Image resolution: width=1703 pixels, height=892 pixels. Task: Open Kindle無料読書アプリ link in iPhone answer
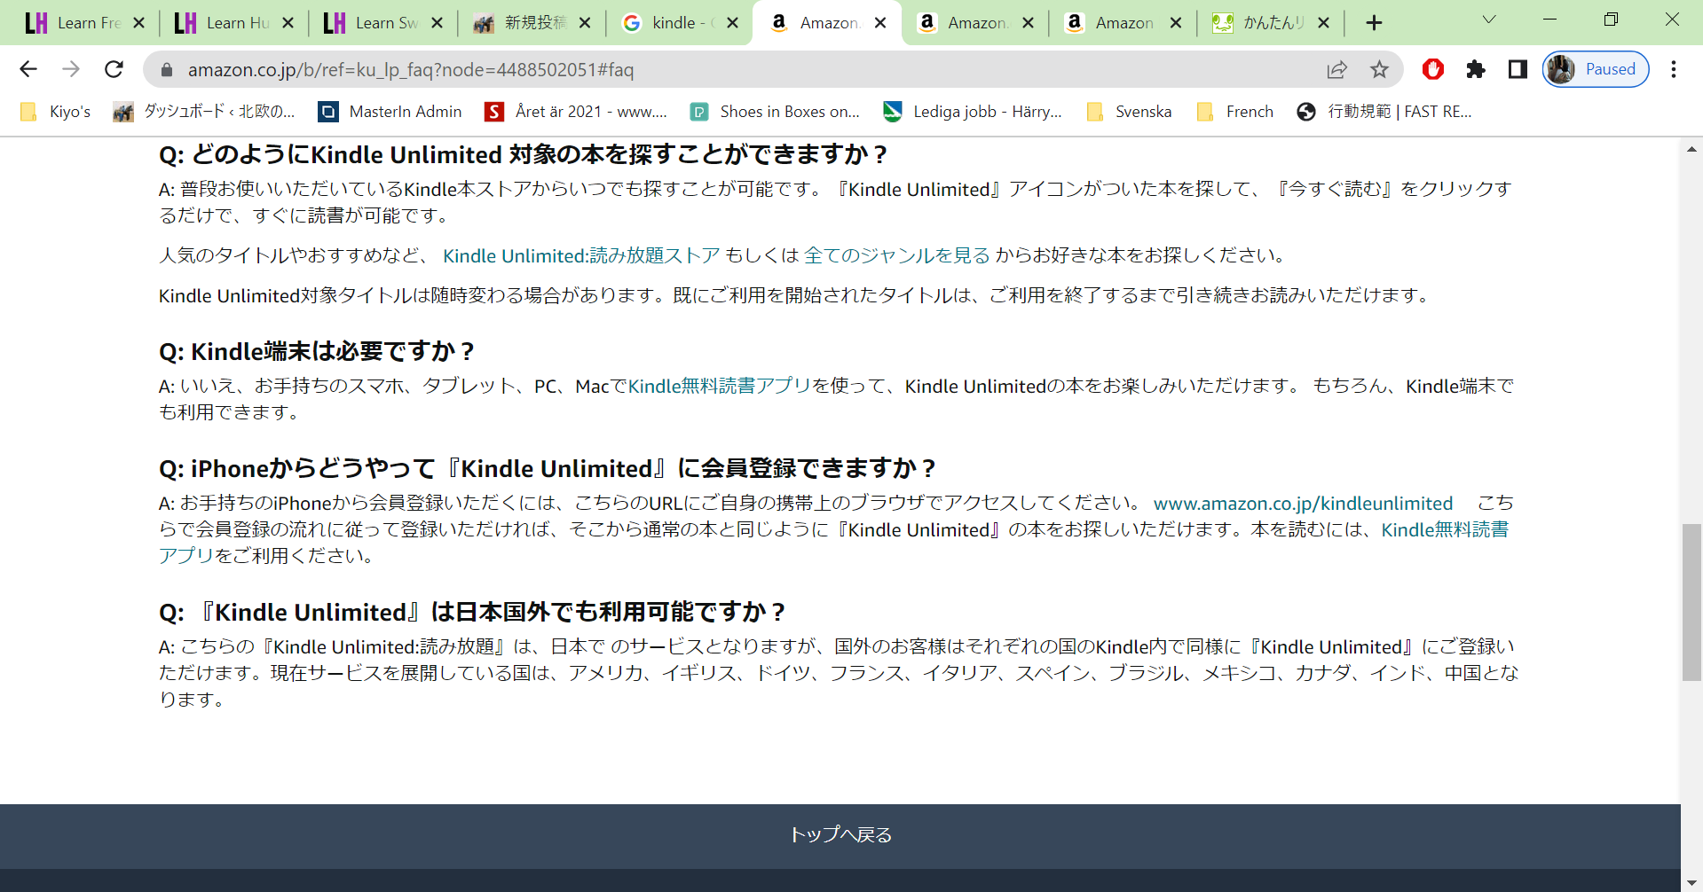pyautogui.click(x=1445, y=529)
